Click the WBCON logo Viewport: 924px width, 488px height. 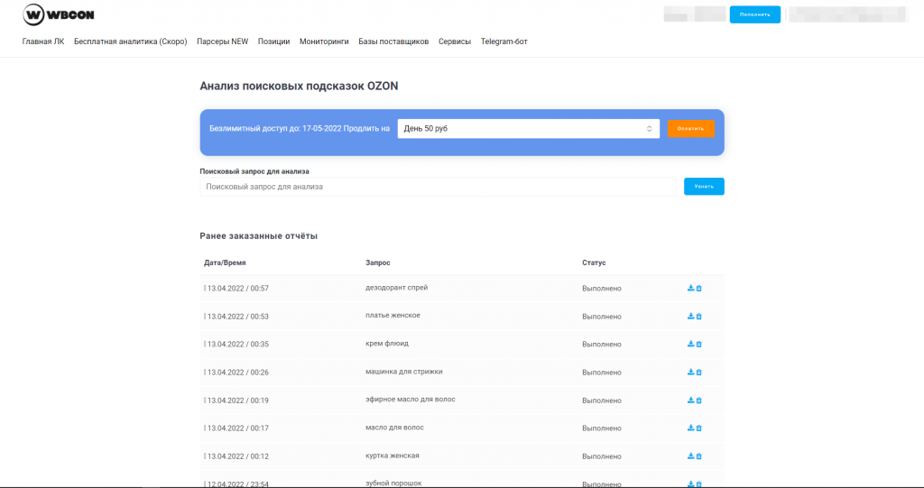click(59, 14)
